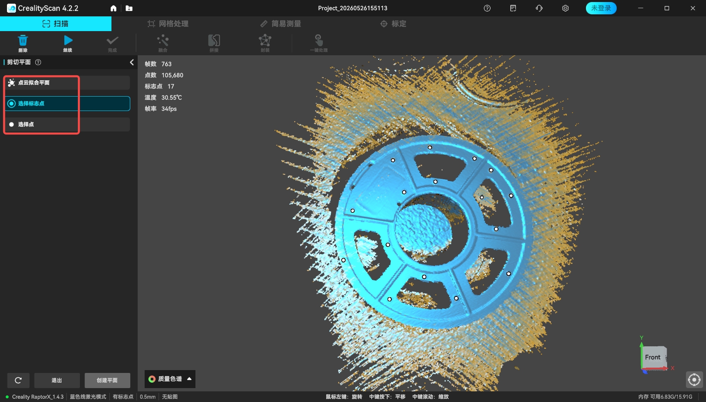
Task: Click the memory usage 内存 readout
Action: coord(665,397)
